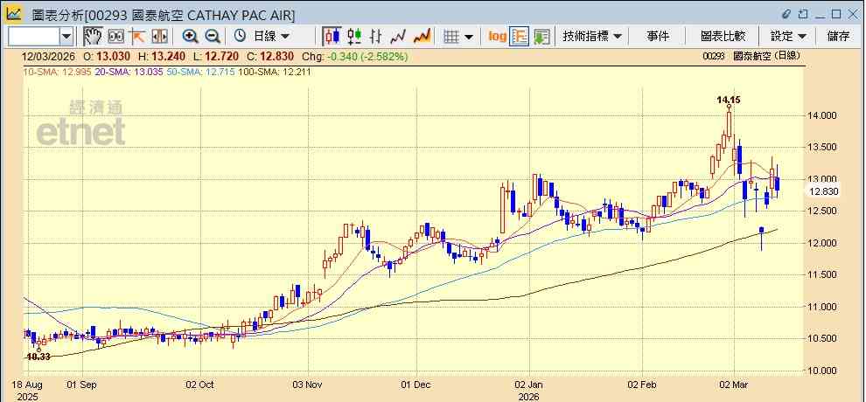This screenshot has height=402, width=866.
Task: Open the 設定 settings dropdown
Action: pyautogui.click(x=788, y=37)
